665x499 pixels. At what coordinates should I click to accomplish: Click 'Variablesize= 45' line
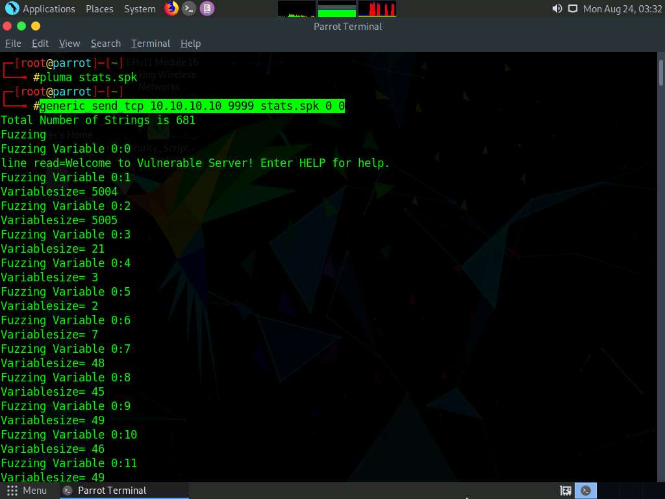point(53,392)
